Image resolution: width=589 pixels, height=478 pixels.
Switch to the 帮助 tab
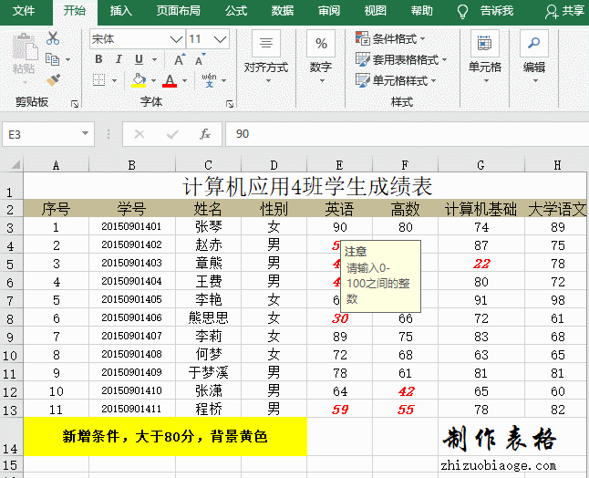[422, 11]
